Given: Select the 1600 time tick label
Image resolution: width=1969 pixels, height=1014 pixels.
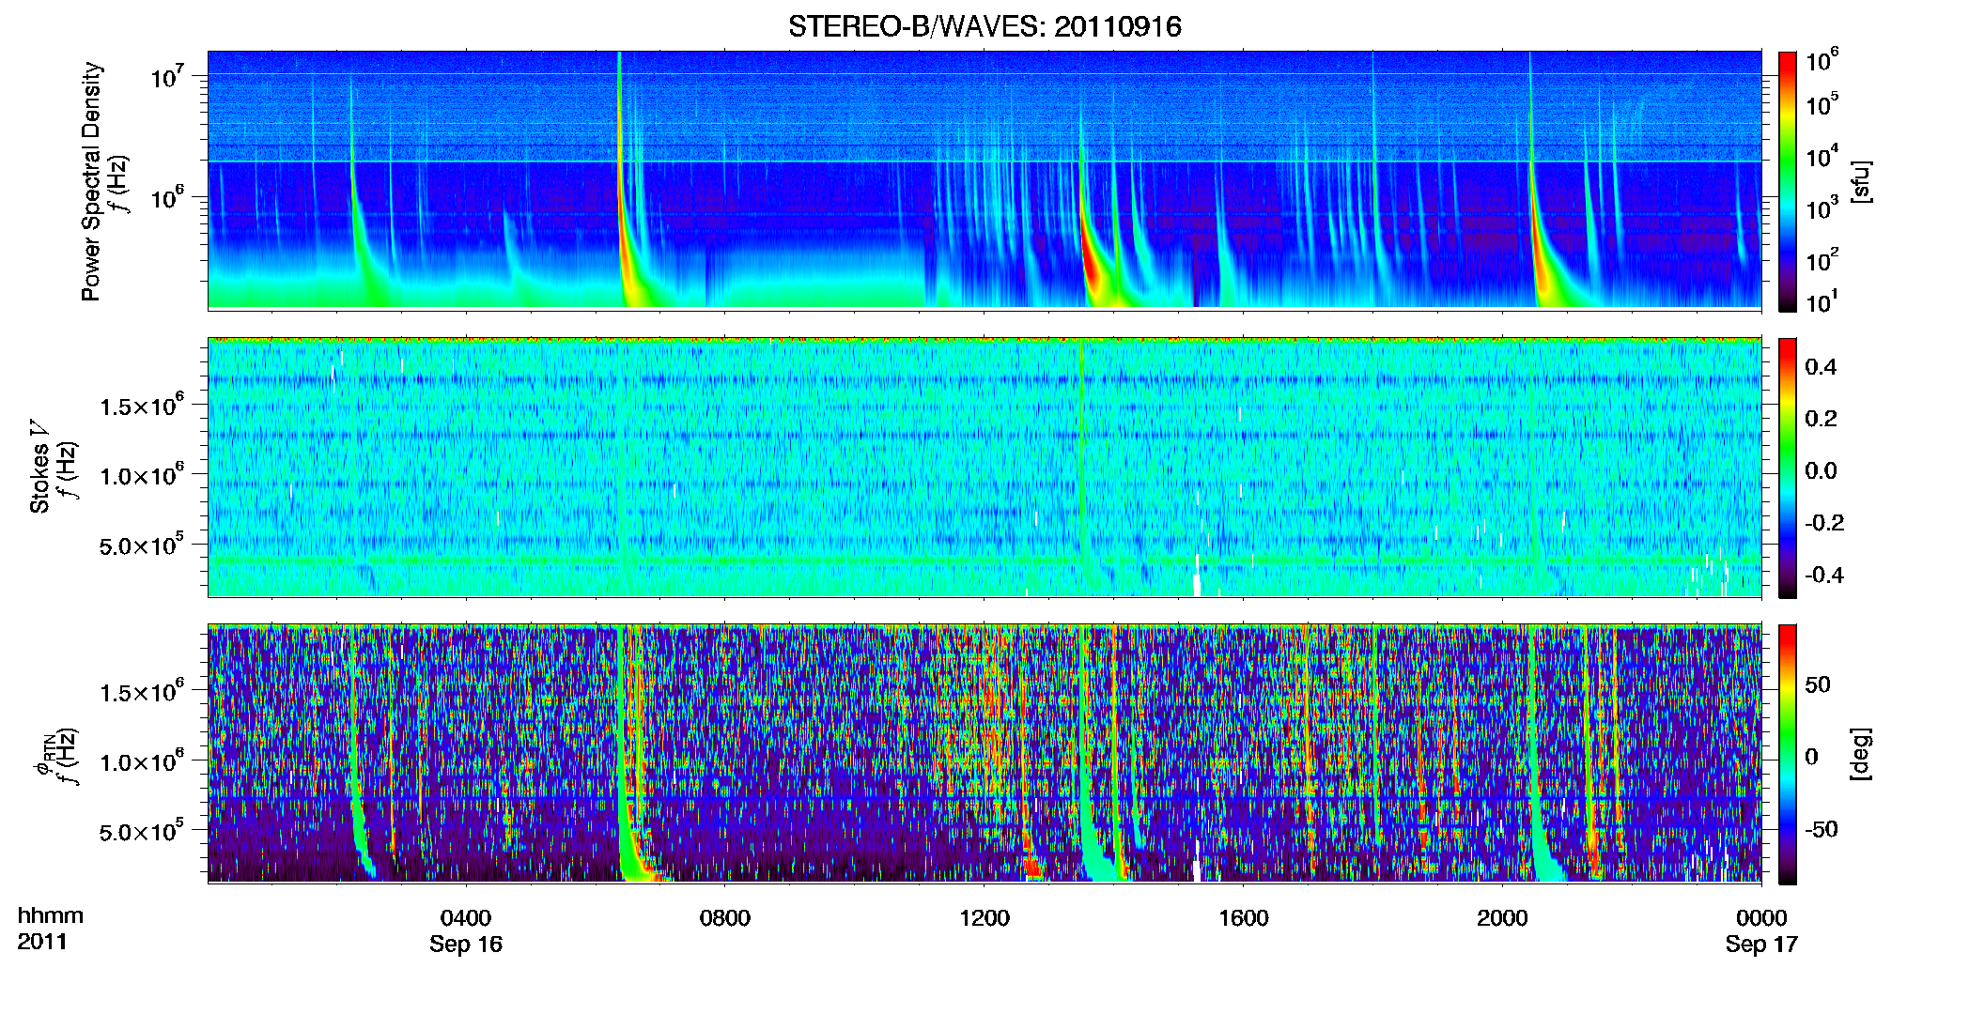Looking at the screenshot, I should [x=1243, y=918].
